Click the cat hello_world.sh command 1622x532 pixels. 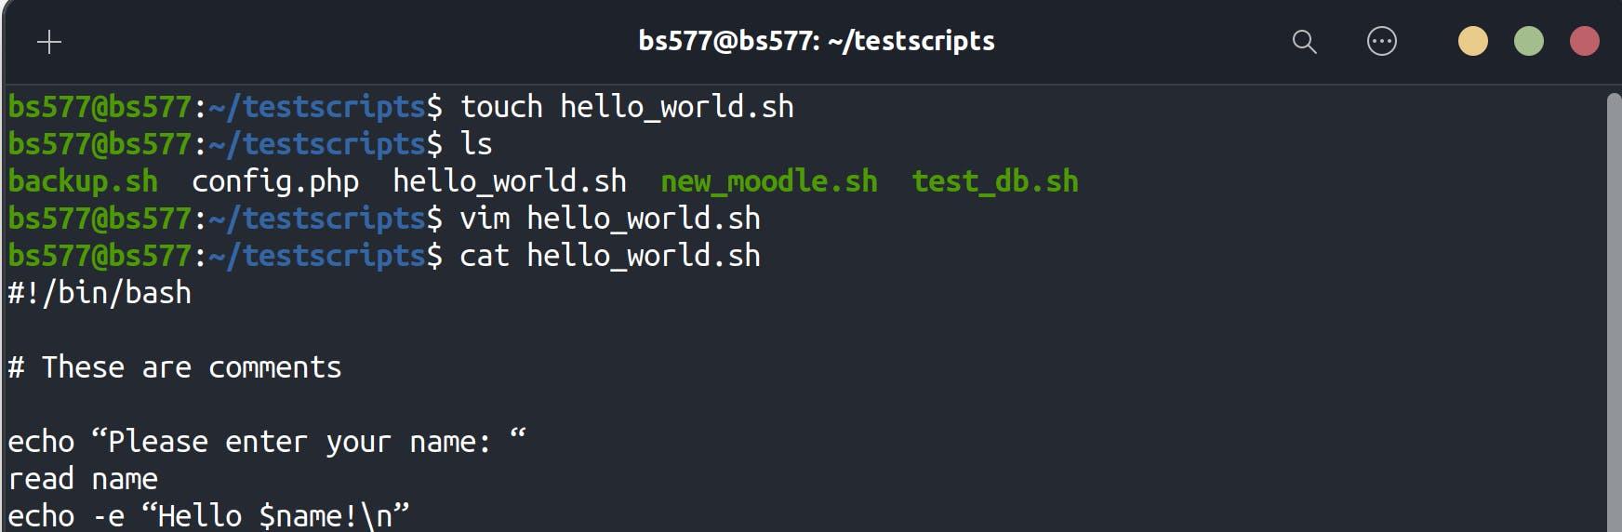coord(610,256)
